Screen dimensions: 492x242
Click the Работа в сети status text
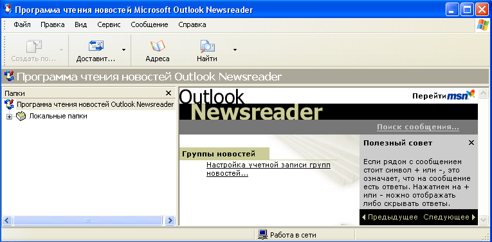pyautogui.click(x=293, y=234)
